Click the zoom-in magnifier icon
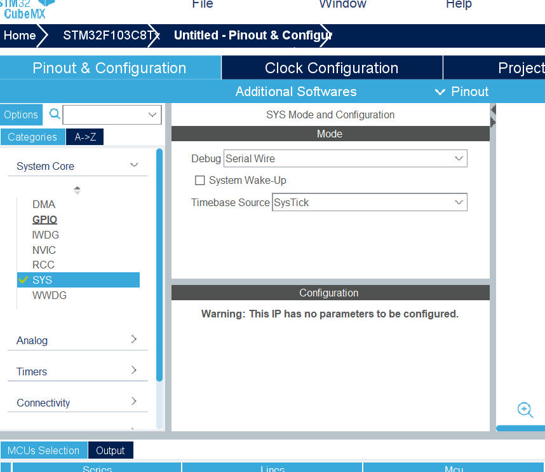 coord(525,410)
